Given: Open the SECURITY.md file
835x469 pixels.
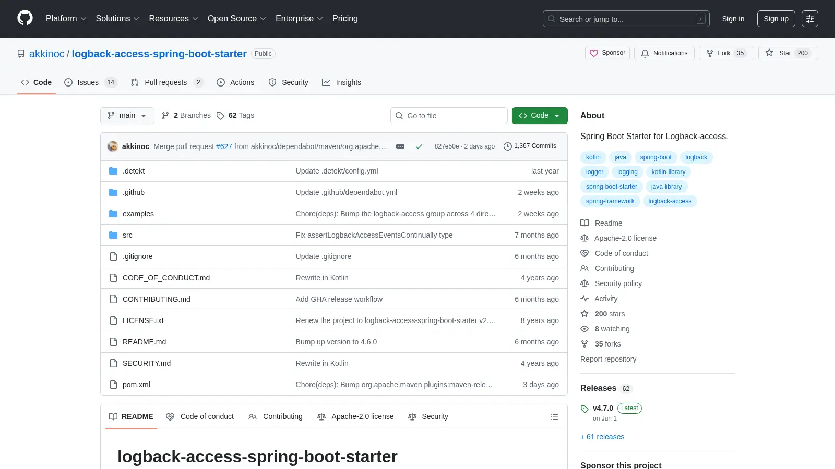Looking at the screenshot, I should (147, 363).
